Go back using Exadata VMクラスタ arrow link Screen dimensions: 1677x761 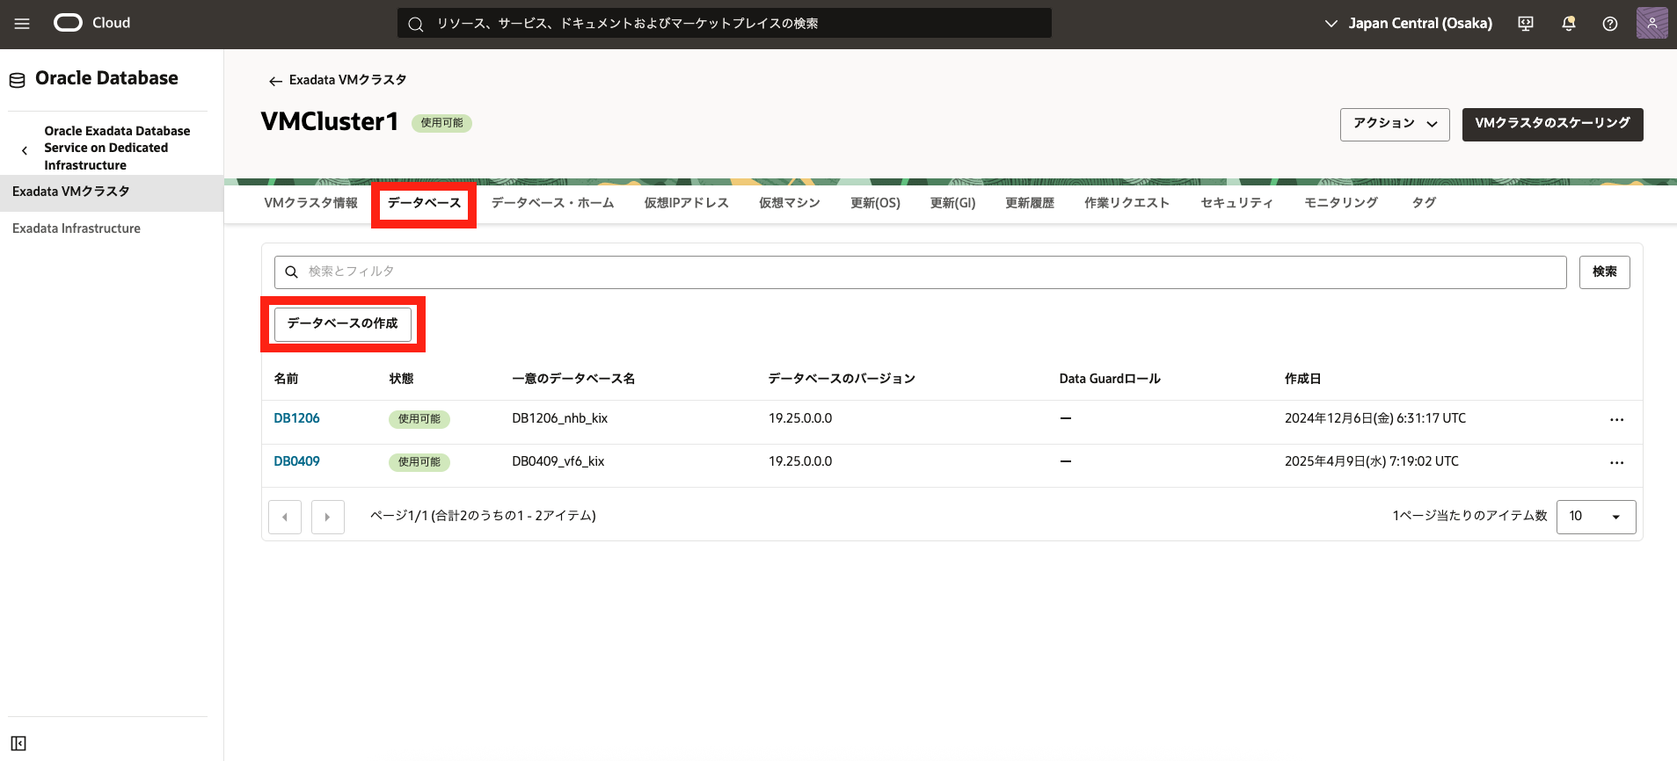coord(338,80)
